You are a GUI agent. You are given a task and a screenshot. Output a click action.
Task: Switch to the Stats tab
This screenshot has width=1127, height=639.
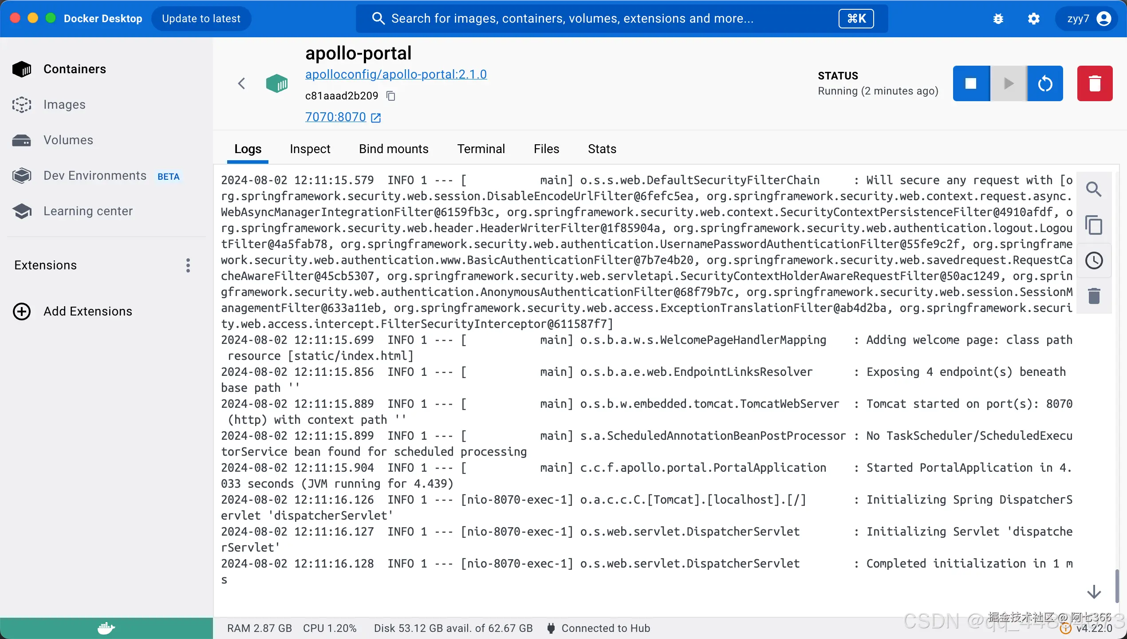(x=602, y=149)
